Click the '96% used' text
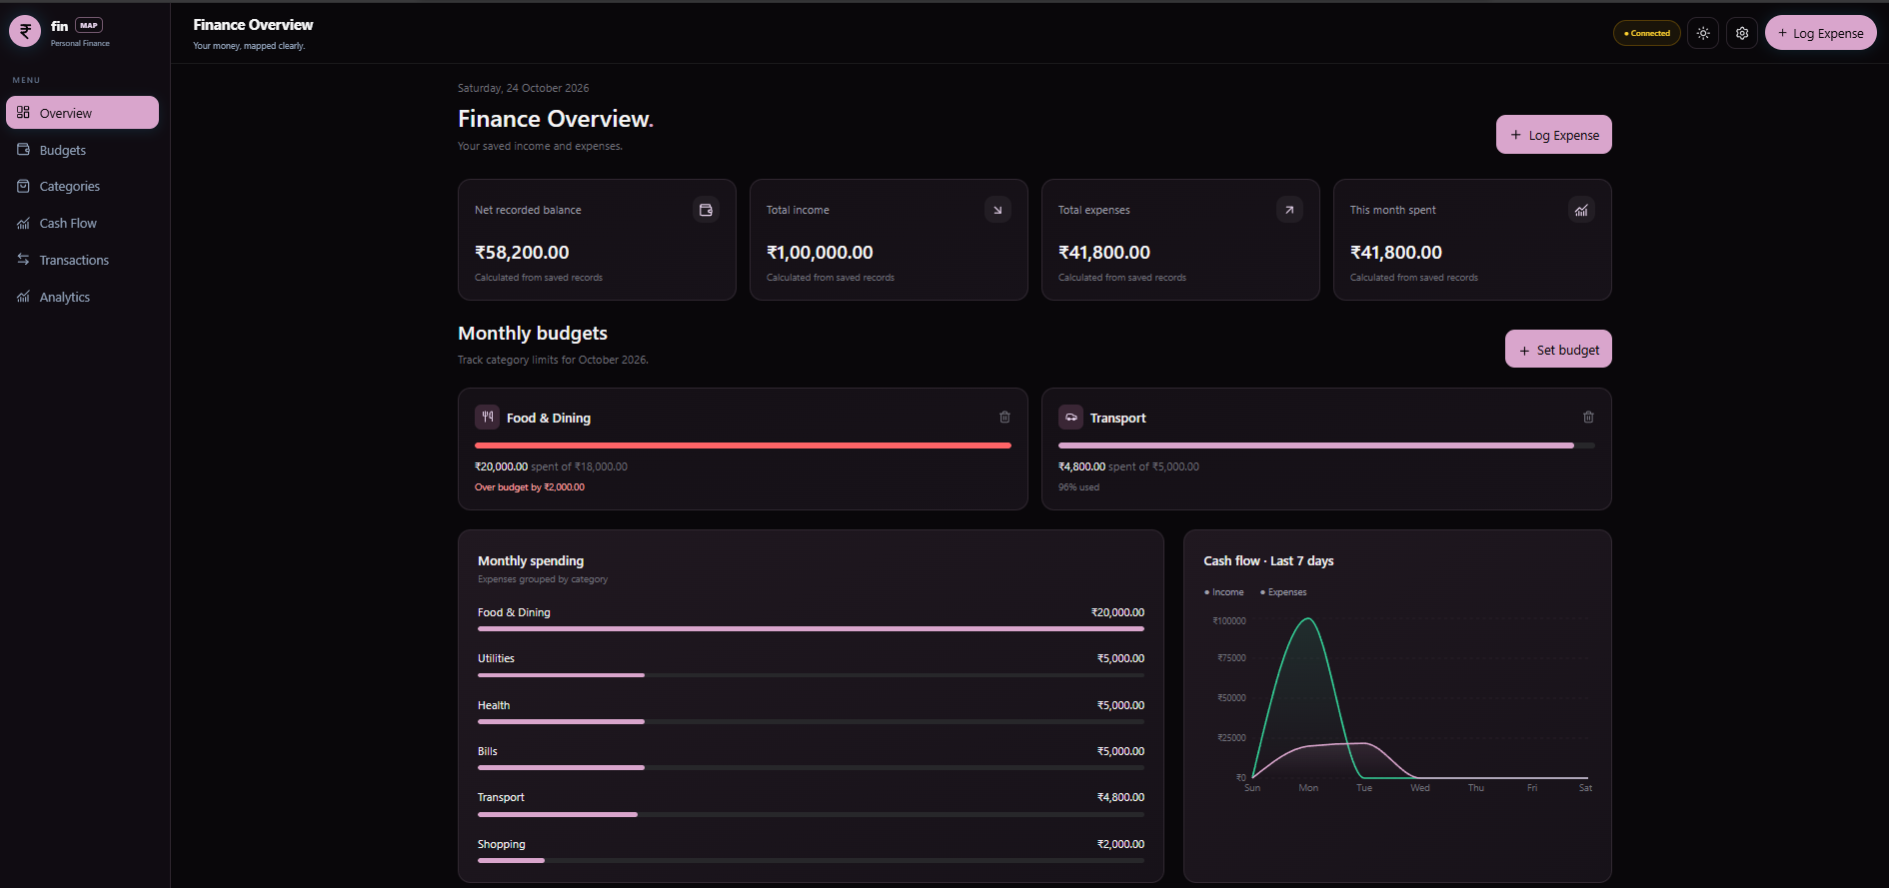Screen dimensions: 1889x888 click(1078, 487)
